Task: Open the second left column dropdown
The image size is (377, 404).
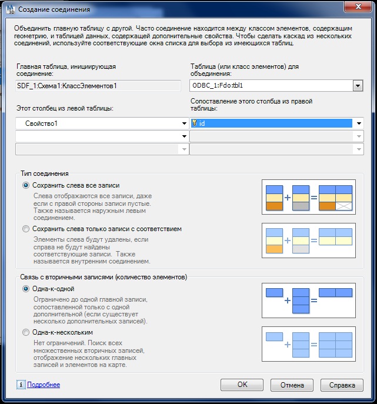Action: [x=184, y=136]
